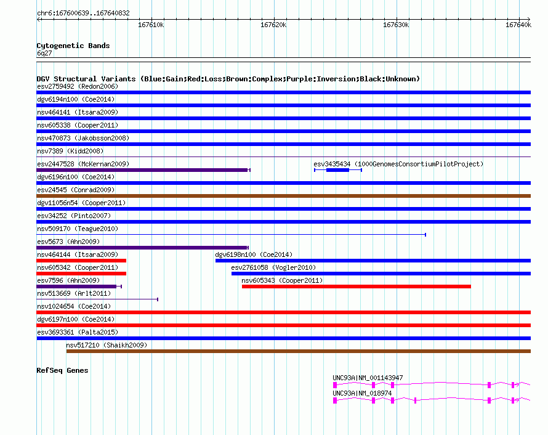Click the red nsv605342 loss bar
Viewport: 548px width, 435px height.
81,274
